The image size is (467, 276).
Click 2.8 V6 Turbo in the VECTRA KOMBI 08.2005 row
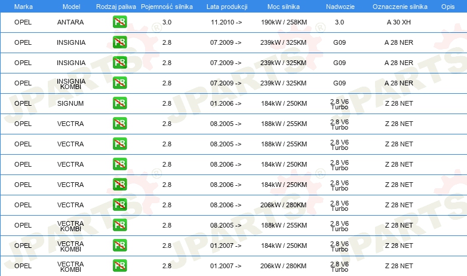point(340,226)
